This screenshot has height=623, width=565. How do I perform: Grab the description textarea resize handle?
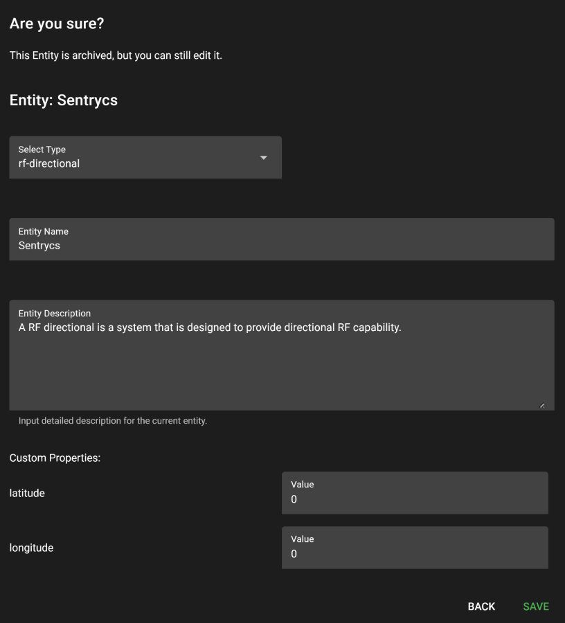[542, 405]
